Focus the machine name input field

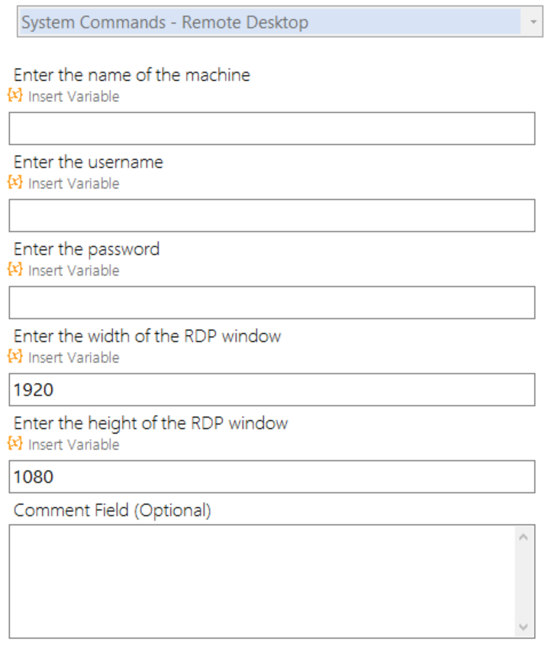(x=272, y=128)
